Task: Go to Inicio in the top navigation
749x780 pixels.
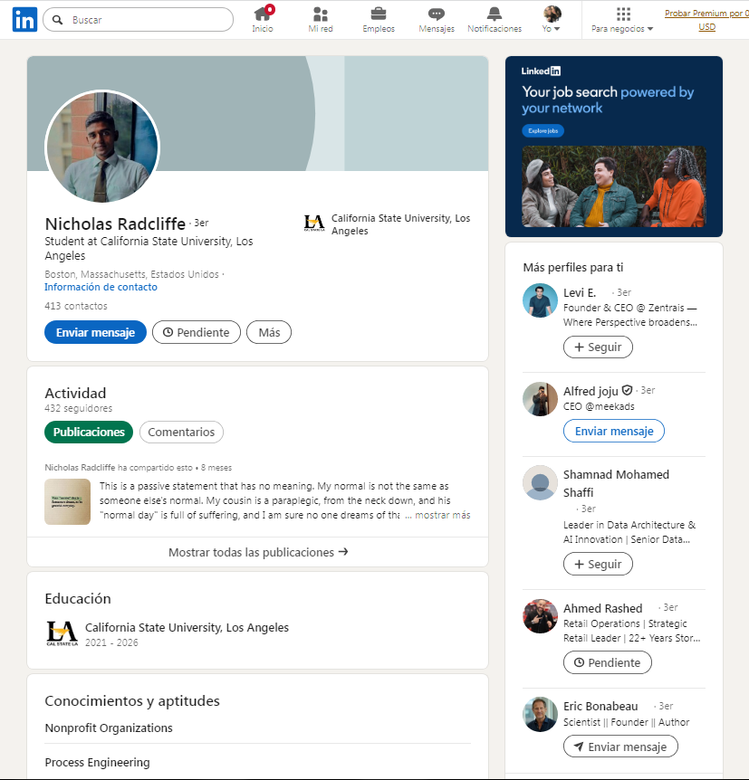Action: coord(263,19)
